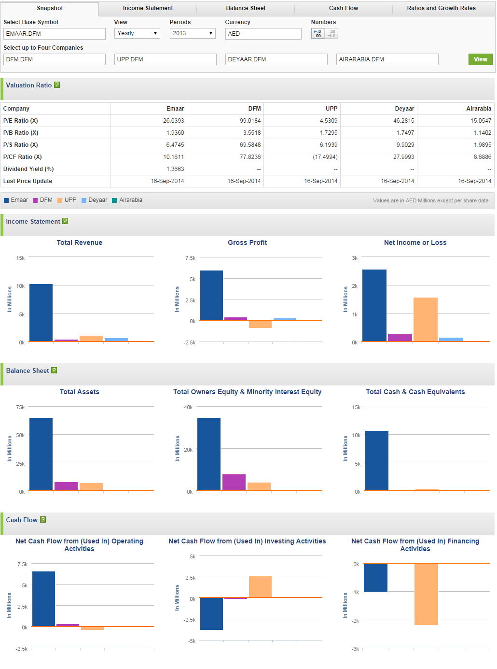497x669 pixels.
Task: Click the Emaar blue legend swatch
Action: click(x=6, y=200)
